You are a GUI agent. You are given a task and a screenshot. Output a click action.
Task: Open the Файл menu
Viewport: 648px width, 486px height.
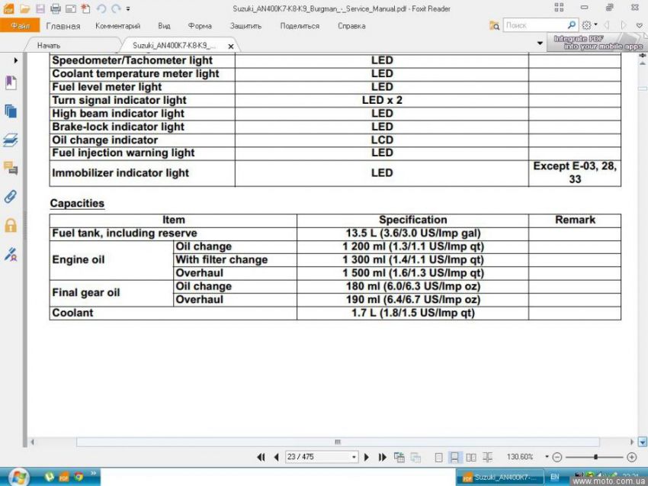pos(20,26)
